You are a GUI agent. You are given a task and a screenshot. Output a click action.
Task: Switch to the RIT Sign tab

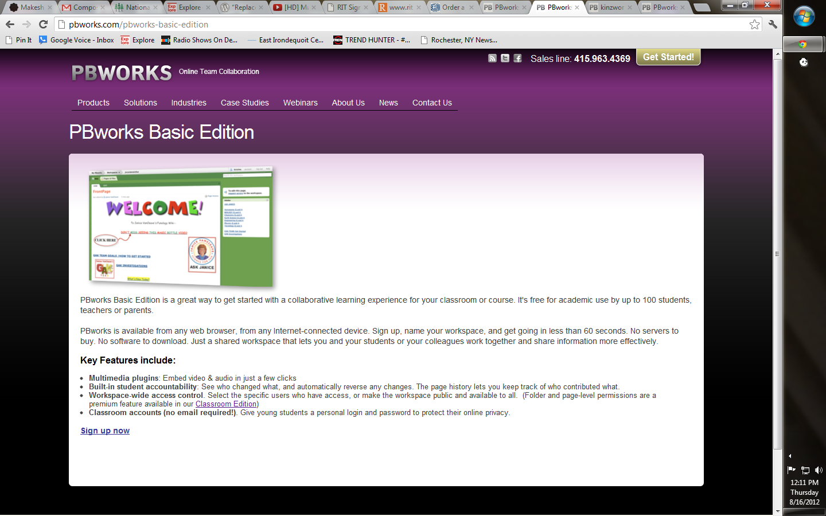(x=347, y=7)
